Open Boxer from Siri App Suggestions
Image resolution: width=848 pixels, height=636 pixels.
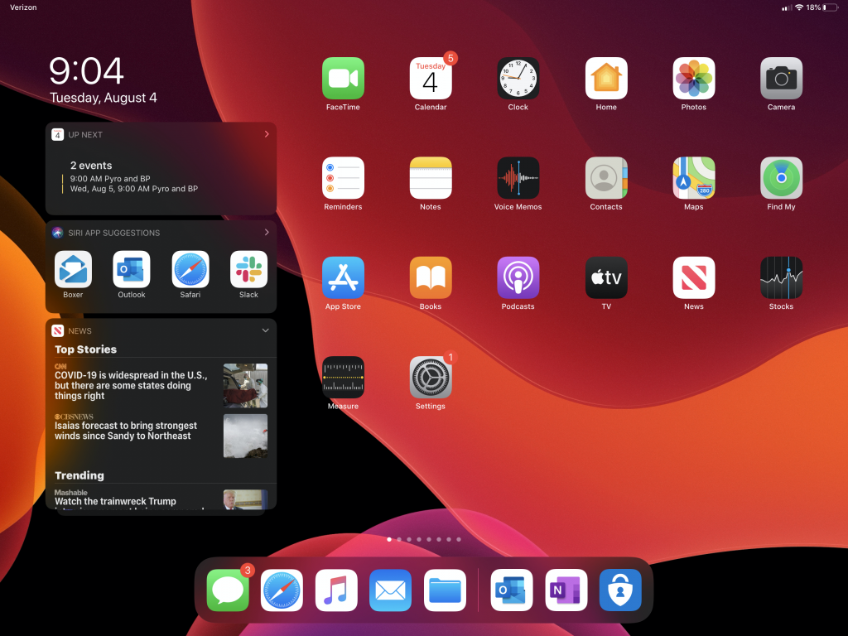tap(73, 270)
